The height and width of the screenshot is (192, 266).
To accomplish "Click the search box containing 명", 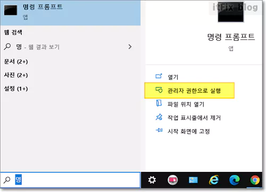I will click(x=70, y=180).
